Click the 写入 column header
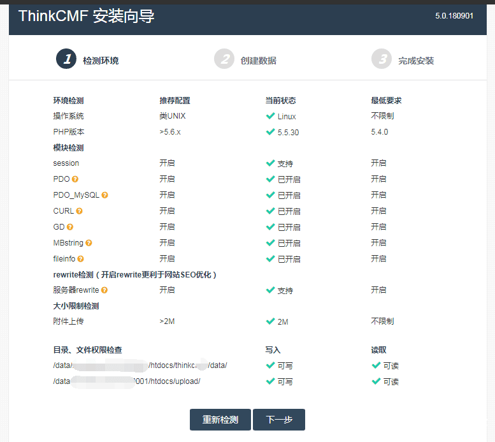 click(273, 350)
